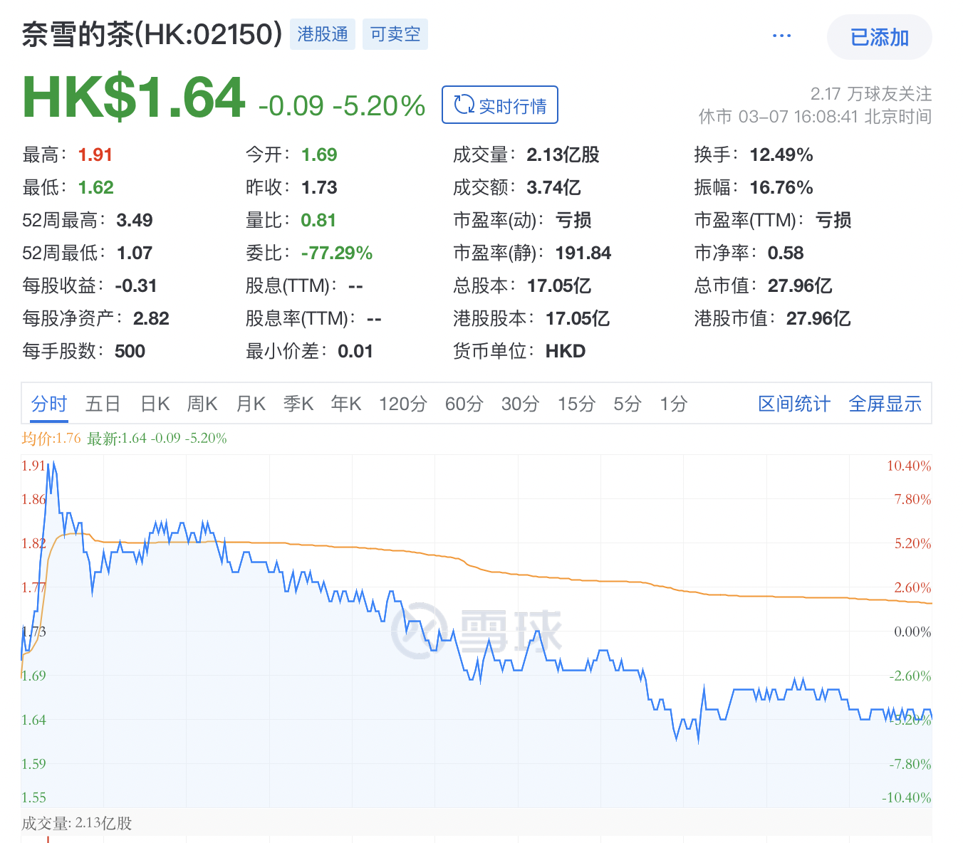Click the 总股本 value 17.05亿

click(x=559, y=286)
